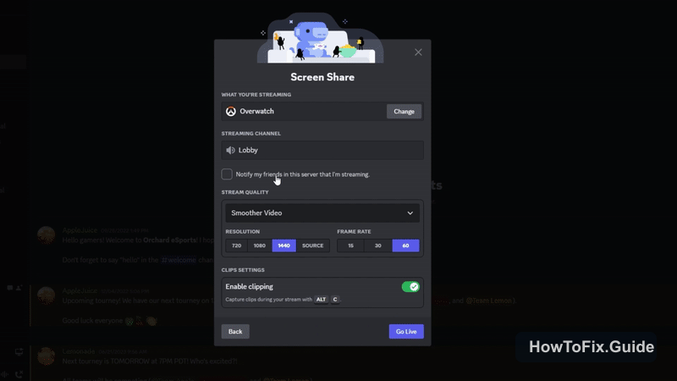Viewport: 677px width, 381px height.
Task: Expand stream quality dropdown chevron
Action: pos(410,213)
